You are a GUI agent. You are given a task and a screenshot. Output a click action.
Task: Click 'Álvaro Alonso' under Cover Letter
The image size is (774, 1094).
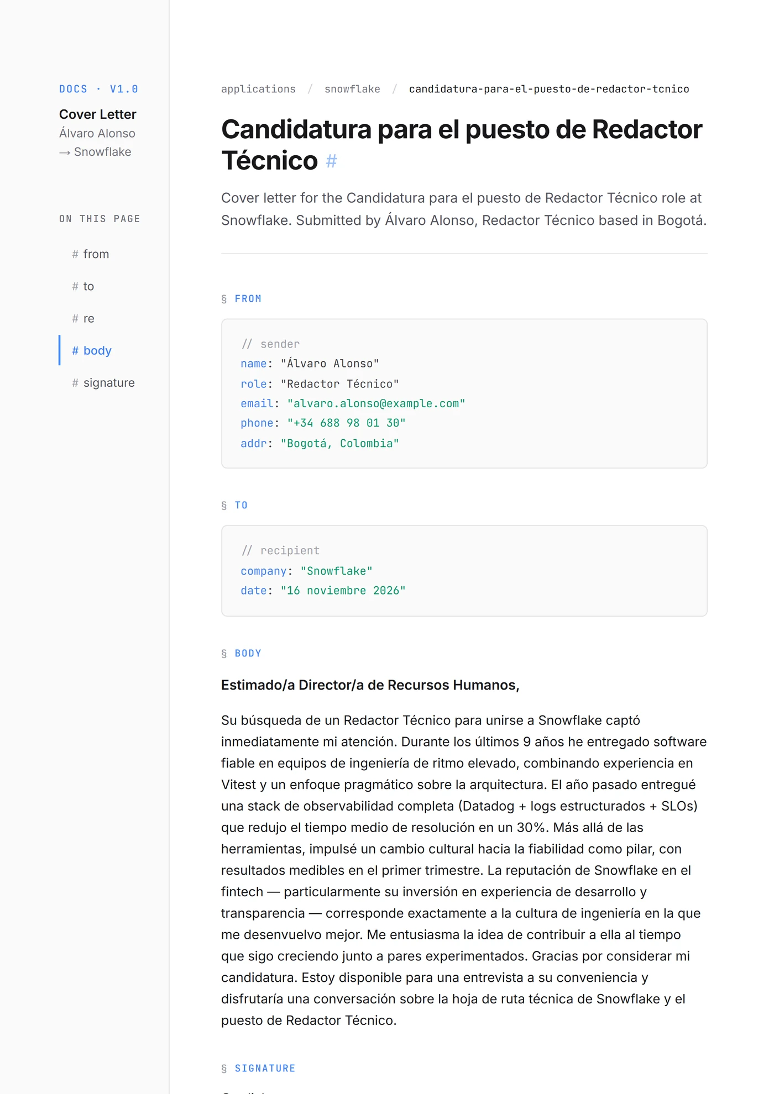[97, 133]
